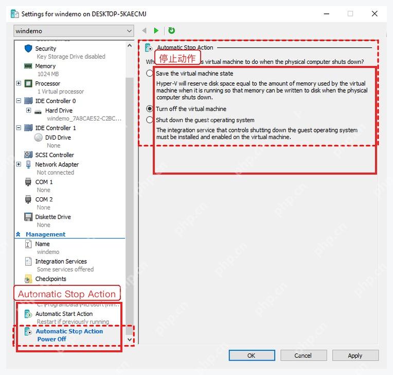Select Save the virtual machine state option

pyautogui.click(x=149, y=73)
